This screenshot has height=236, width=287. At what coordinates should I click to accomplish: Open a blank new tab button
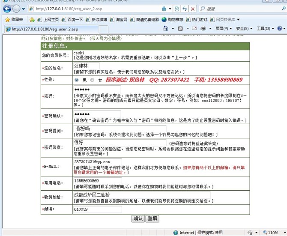[103, 29]
